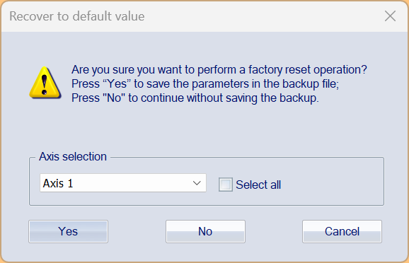Click the chevron arrow of the axis combo box

197,183
